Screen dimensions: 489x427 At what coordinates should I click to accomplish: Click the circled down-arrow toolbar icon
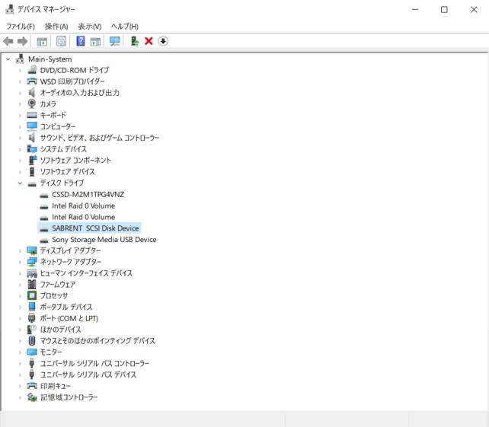pyautogui.click(x=163, y=41)
